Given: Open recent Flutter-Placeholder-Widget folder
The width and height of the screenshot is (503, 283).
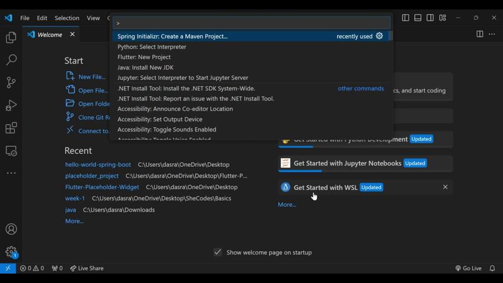Looking at the screenshot, I should (102, 187).
